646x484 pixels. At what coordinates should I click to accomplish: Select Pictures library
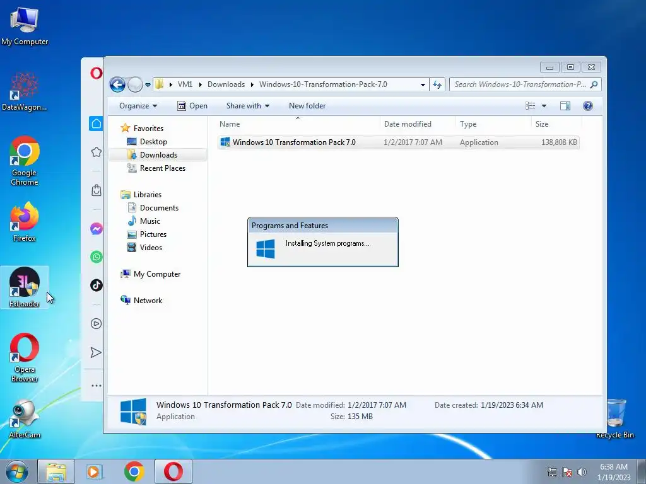coord(147,234)
